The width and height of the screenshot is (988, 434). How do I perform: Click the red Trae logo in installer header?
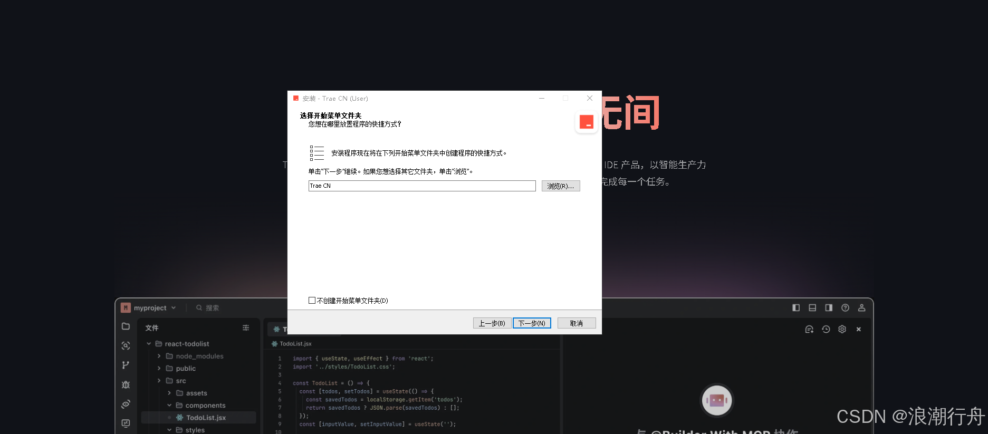[x=587, y=122]
